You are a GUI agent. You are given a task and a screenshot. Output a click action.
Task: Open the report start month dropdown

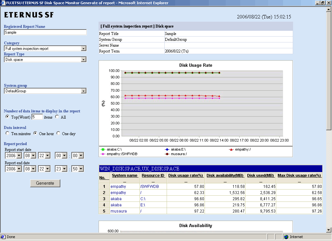[33, 155]
